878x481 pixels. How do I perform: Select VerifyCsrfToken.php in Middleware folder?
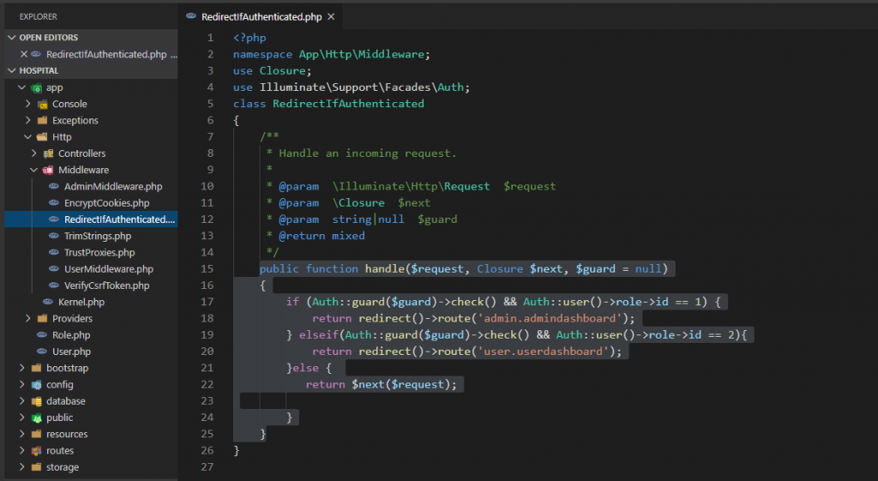tap(106, 286)
